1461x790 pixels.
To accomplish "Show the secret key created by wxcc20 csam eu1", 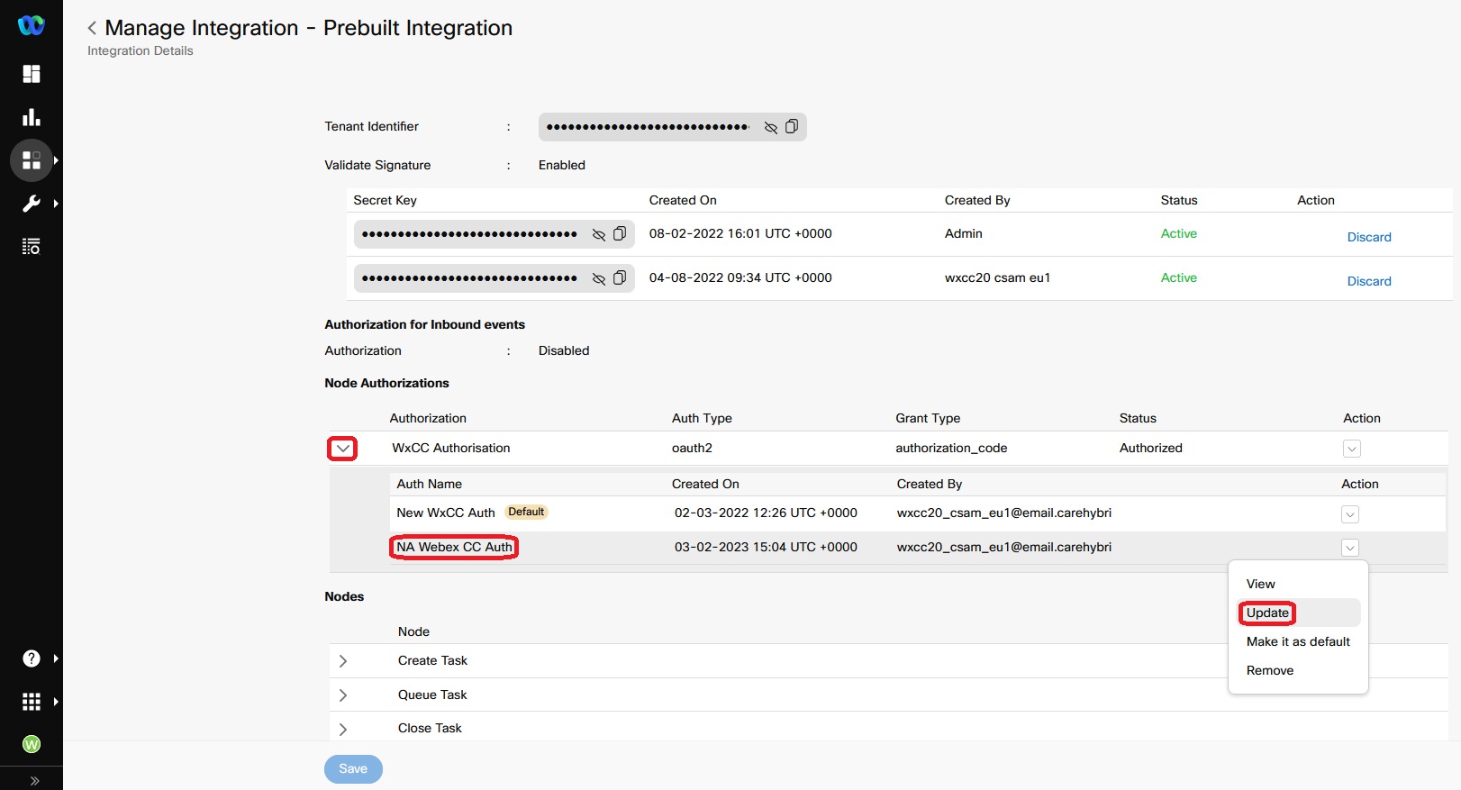I will click(599, 278).
